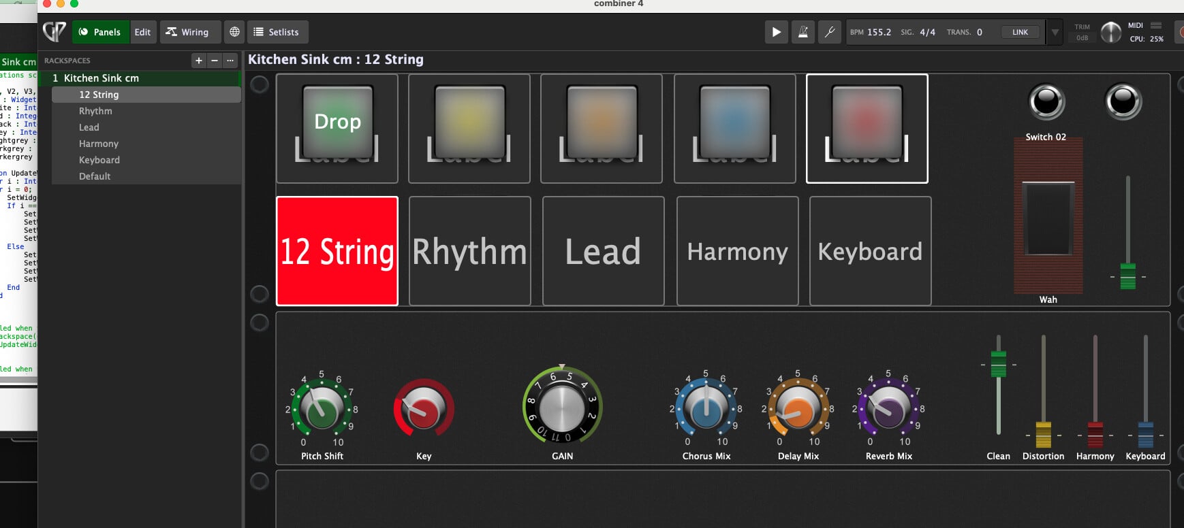Viewport: 1184px width, 528px height.
Task: Open the tuner fork icon
Action: (x=830, y=32)
